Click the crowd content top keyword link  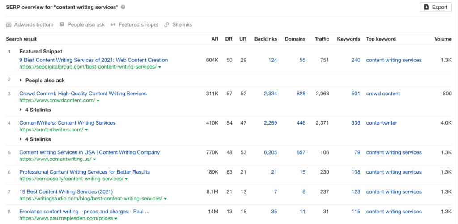(383, 94)
